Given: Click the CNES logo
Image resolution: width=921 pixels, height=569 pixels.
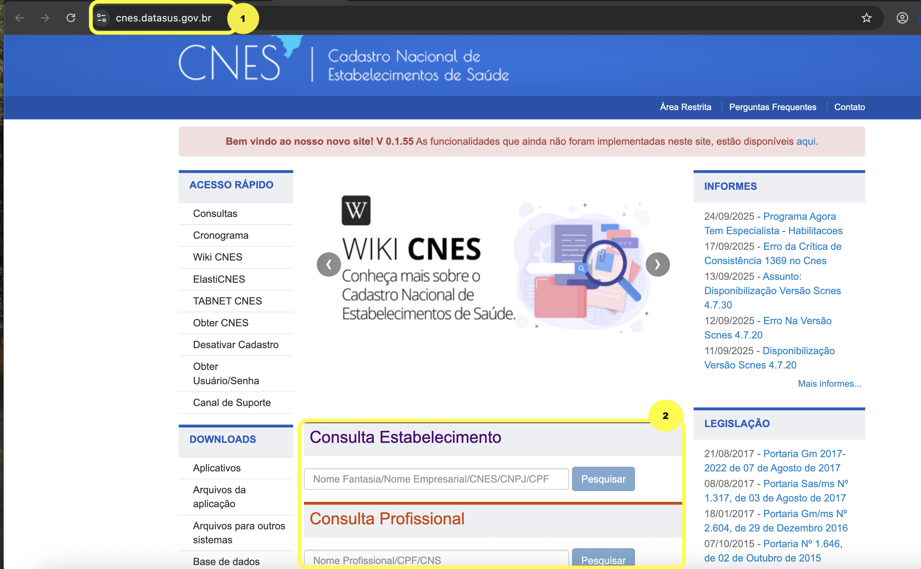Looking at the screenshot, I should [230, 63].
